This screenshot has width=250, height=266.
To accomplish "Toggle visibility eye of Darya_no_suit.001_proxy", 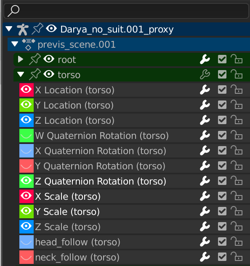I will tap(51, 29).
